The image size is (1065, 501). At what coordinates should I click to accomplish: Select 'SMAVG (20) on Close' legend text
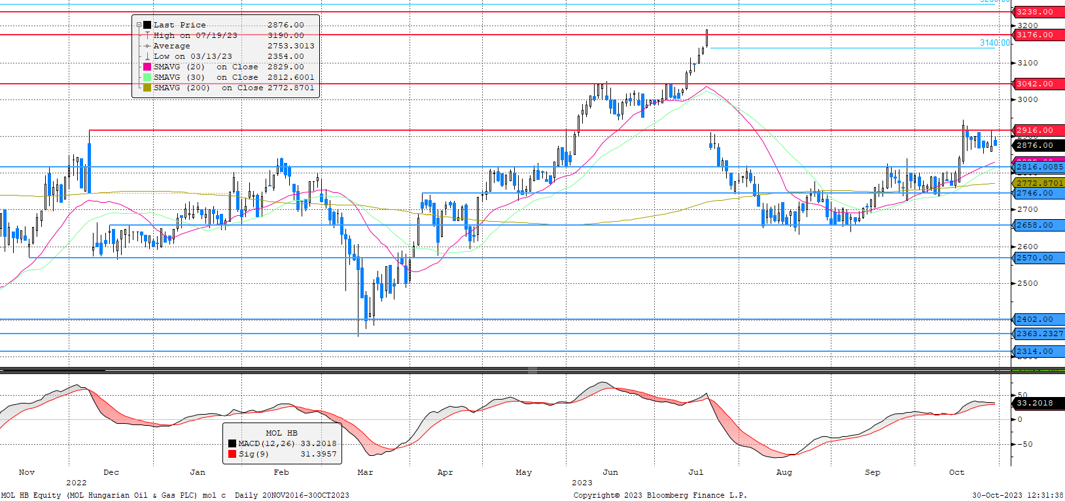coord(206,67)
